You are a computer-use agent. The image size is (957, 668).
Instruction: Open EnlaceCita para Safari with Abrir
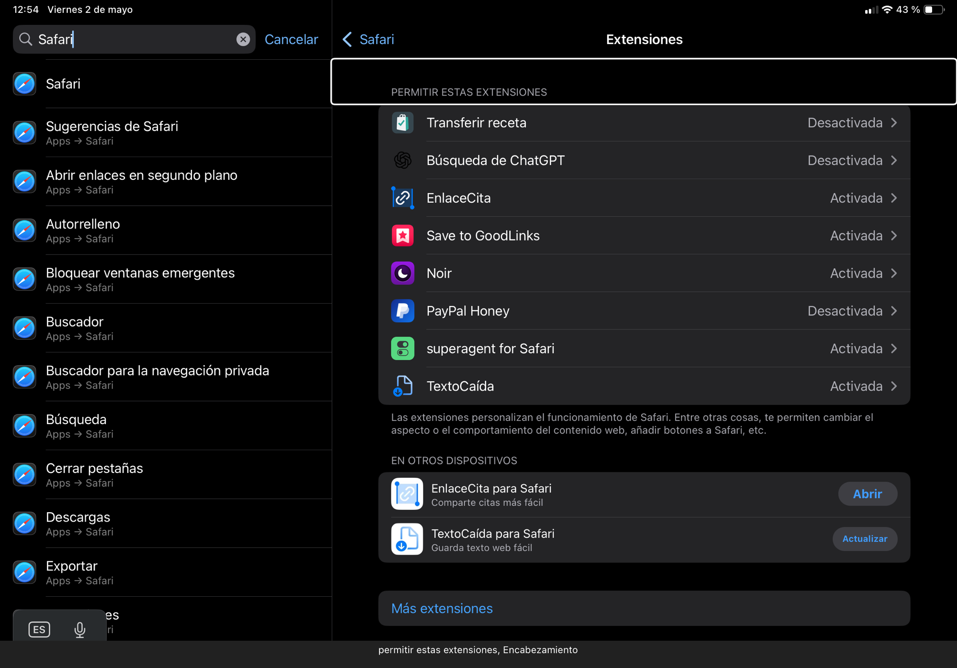(867, 494)
